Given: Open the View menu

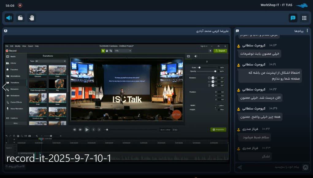Looking at the screenshot, I should pyautogui.click(x=24, y=46).
